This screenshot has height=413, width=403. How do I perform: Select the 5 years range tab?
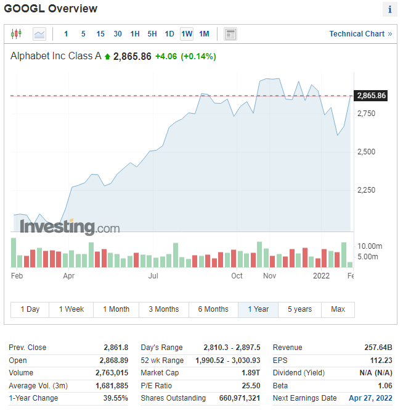(x=299, y=309)
